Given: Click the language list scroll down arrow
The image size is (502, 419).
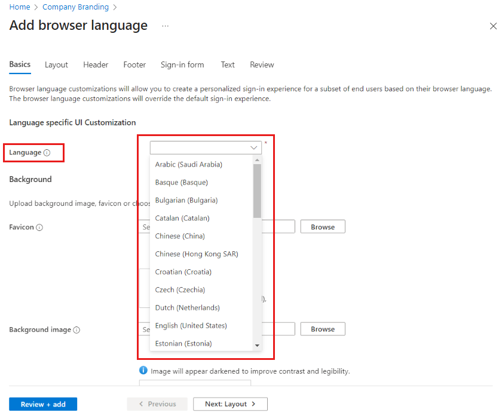Looking at the screenshot, I should point(257,346).
